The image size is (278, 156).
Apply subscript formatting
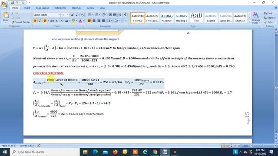pos(57,21)
